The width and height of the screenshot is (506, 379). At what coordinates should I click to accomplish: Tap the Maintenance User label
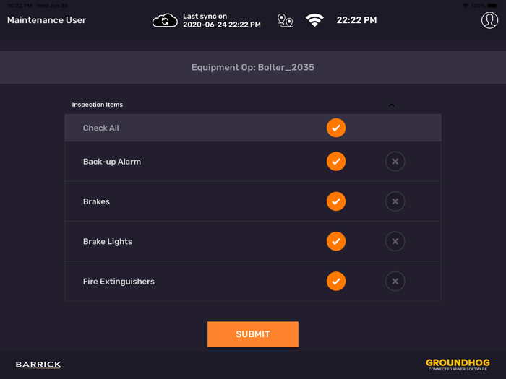point(46,20)
